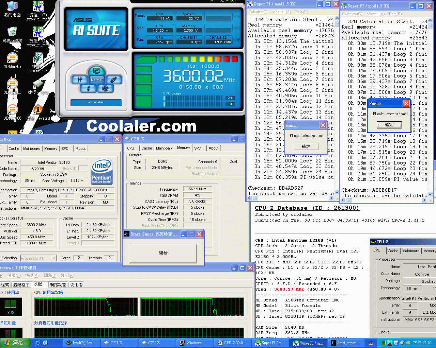Click the AI Suite frequency display 3600.02 MHz

(199, 75)
